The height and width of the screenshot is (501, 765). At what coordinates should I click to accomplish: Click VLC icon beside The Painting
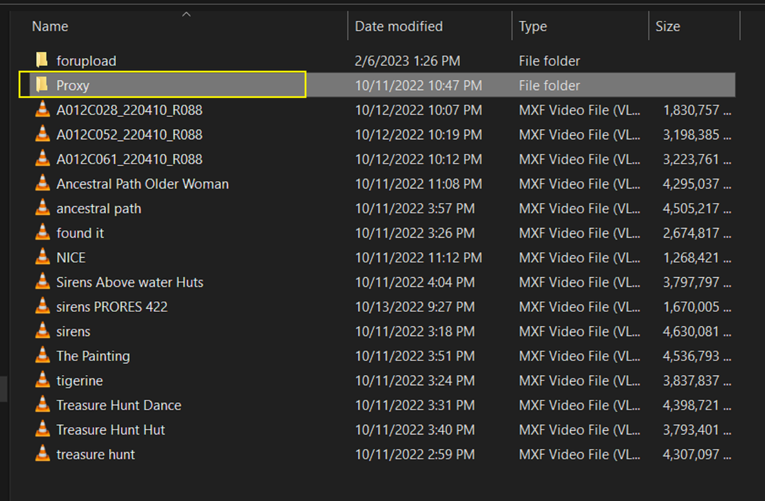pyautogui.click(x=42, y=355)
